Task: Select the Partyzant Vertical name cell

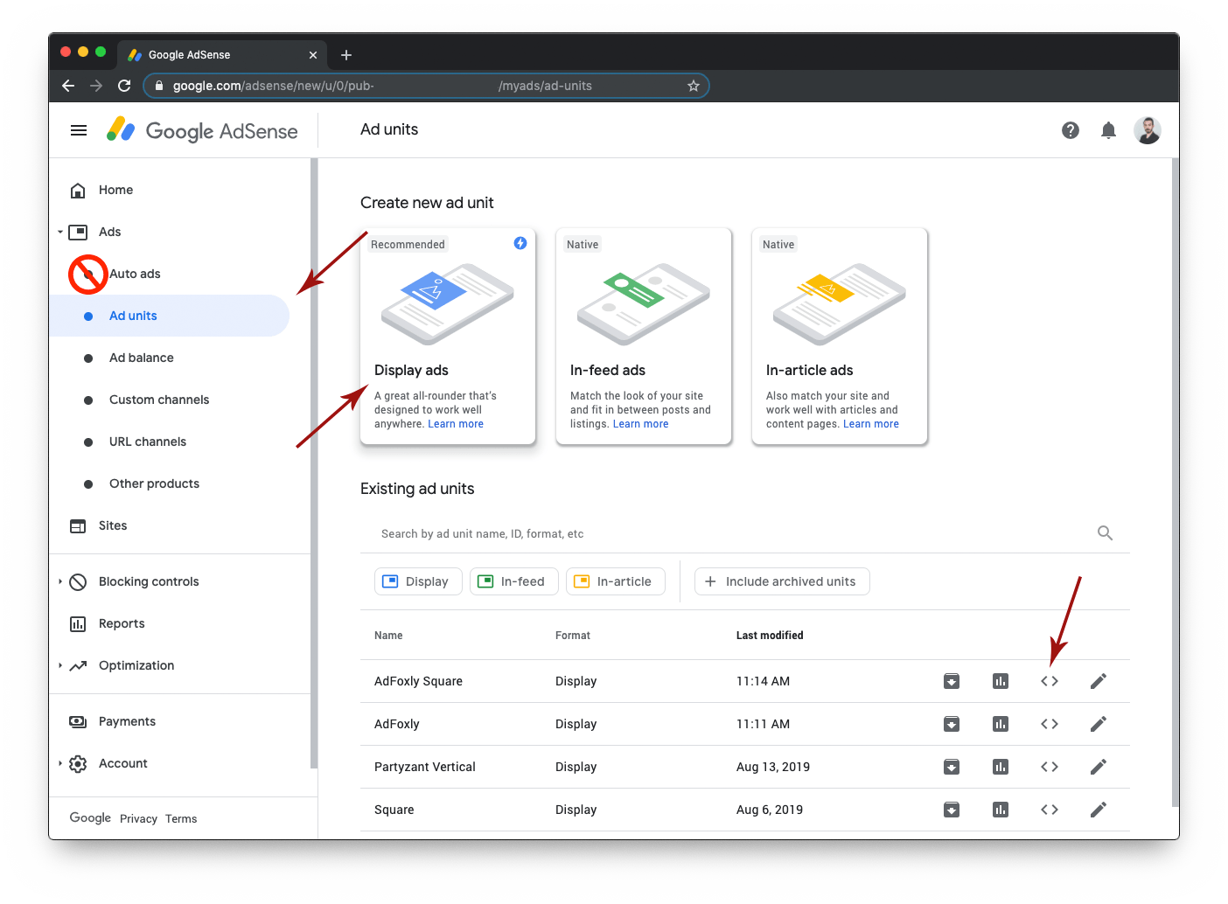Action: (425, 767)
